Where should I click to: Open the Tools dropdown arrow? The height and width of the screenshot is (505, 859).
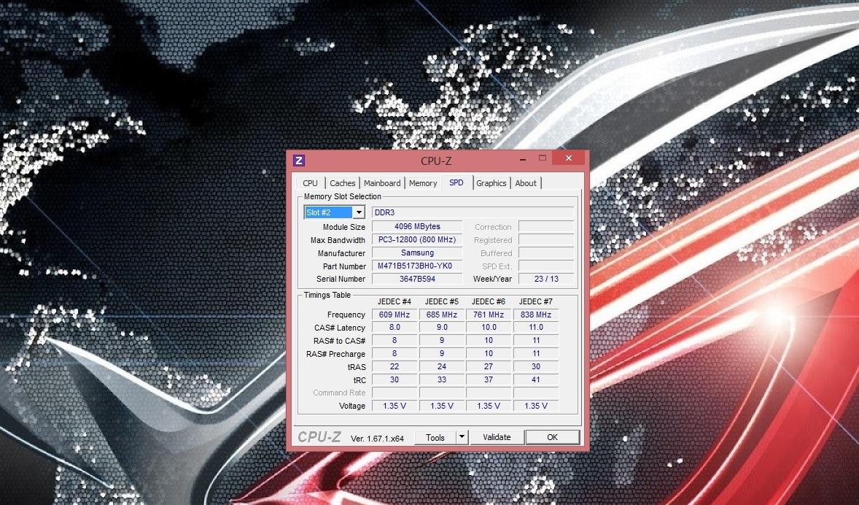462,437
